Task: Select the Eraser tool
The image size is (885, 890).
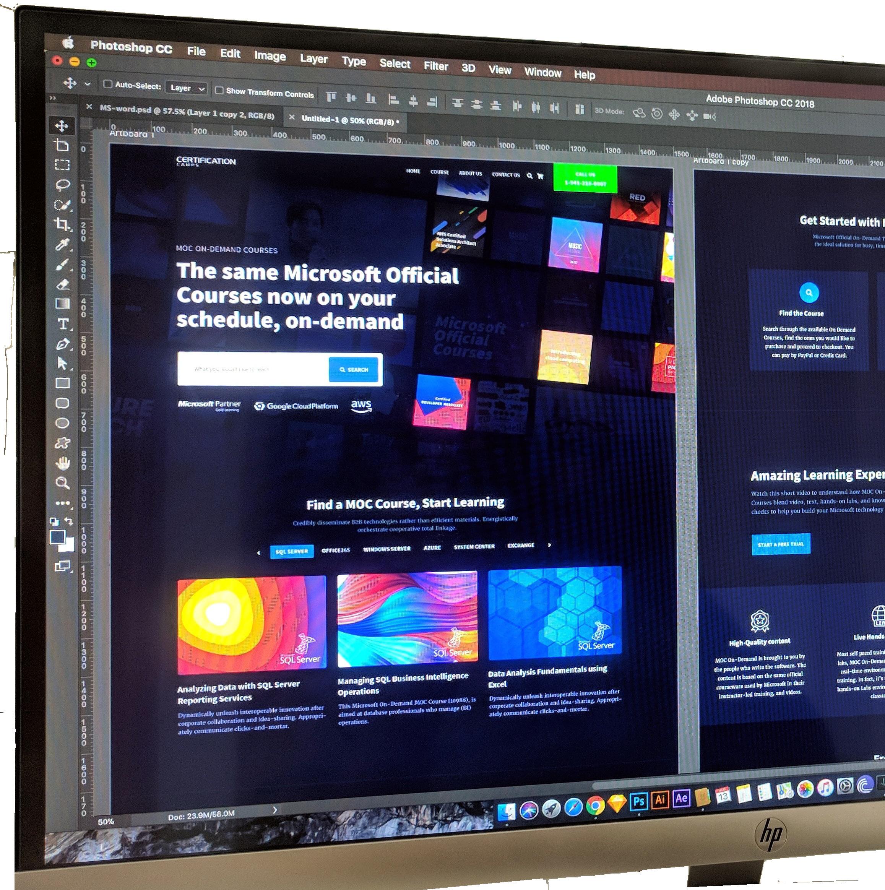Action: (x=63, y=284)
